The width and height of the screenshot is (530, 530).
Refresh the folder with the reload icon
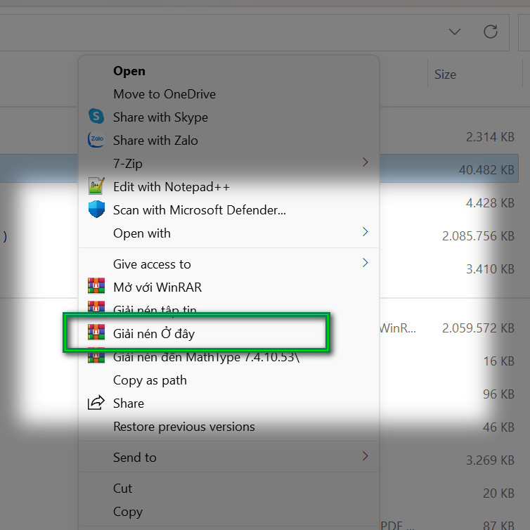coord(490,32)
